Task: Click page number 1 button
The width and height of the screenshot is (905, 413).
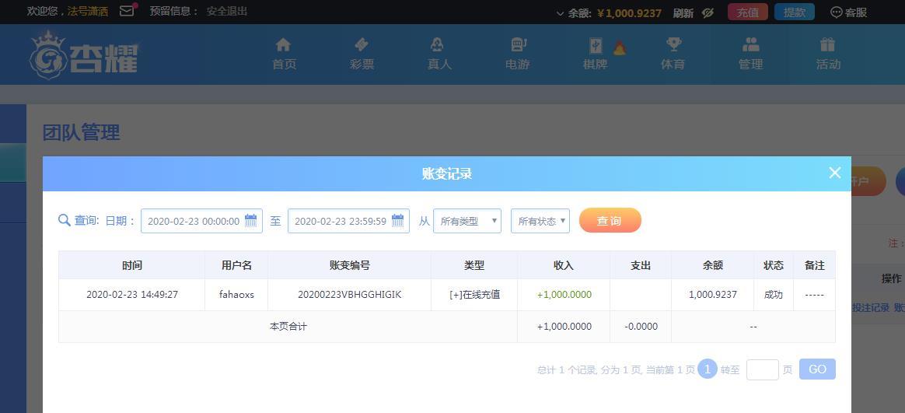Action: [x=707, y=369]
